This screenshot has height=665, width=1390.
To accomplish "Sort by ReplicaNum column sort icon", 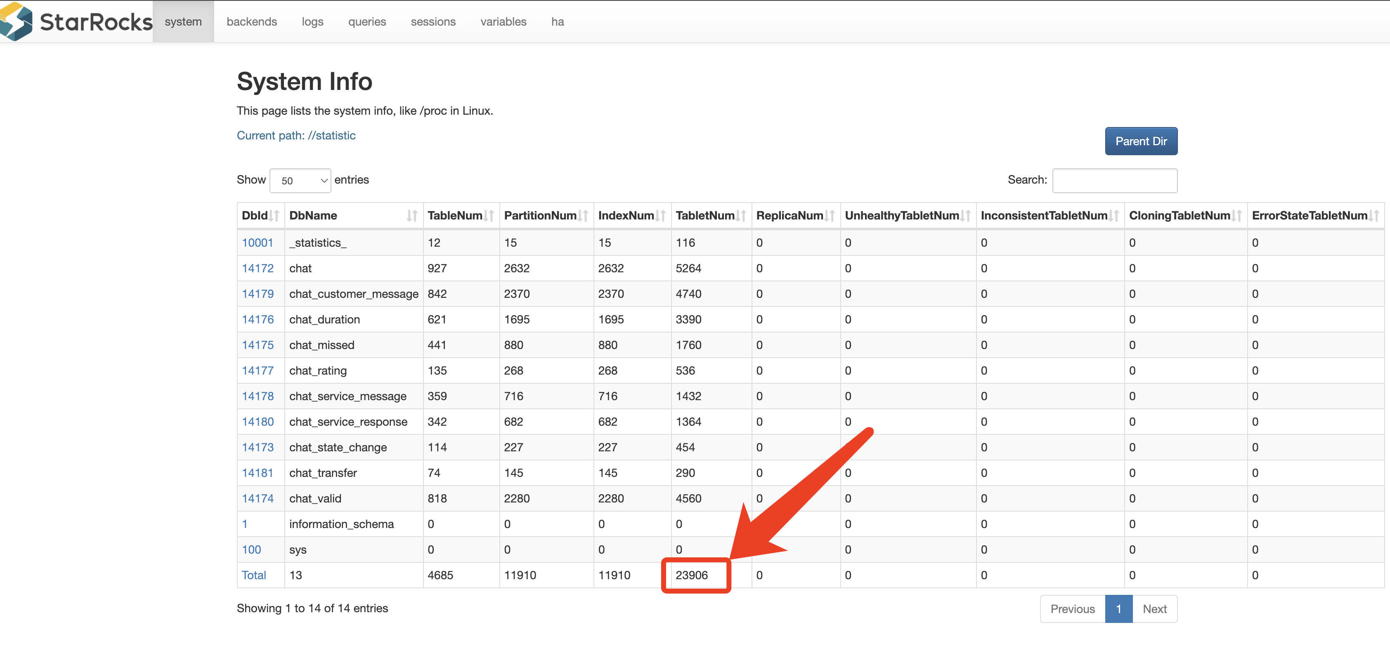I will click(x=830, y=216).
